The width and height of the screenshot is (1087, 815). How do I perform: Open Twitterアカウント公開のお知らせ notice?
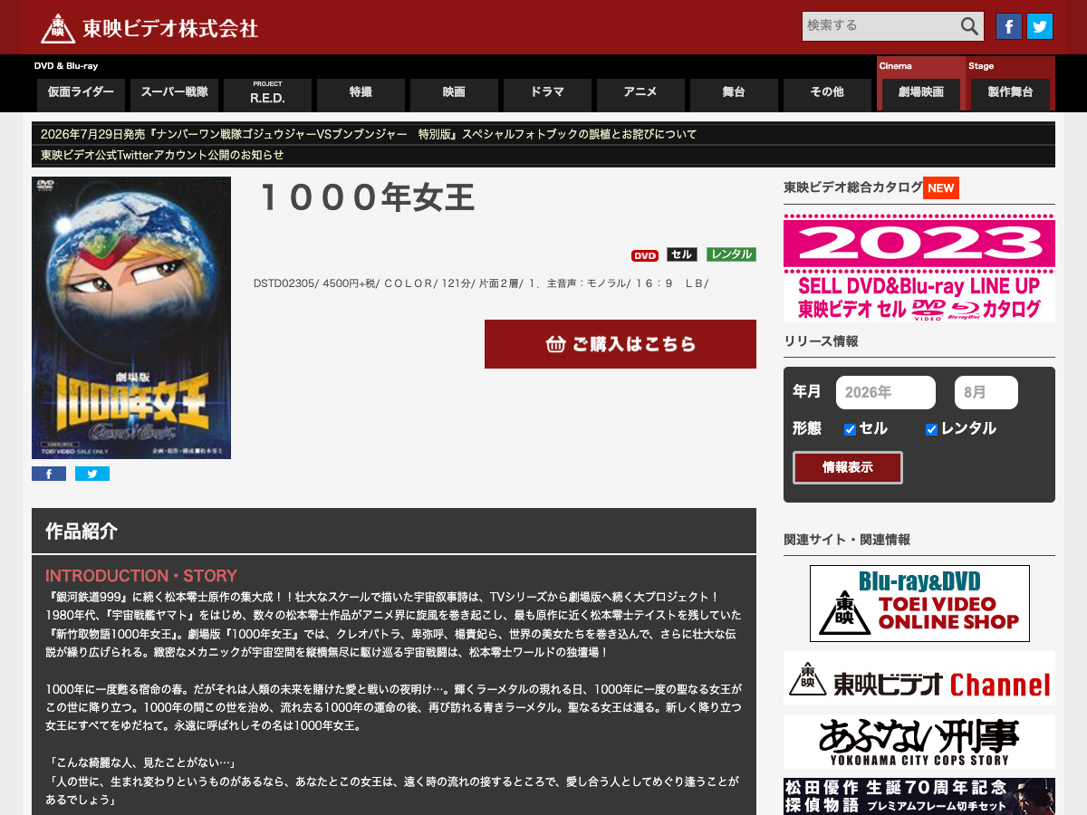[x=162, y=155]
